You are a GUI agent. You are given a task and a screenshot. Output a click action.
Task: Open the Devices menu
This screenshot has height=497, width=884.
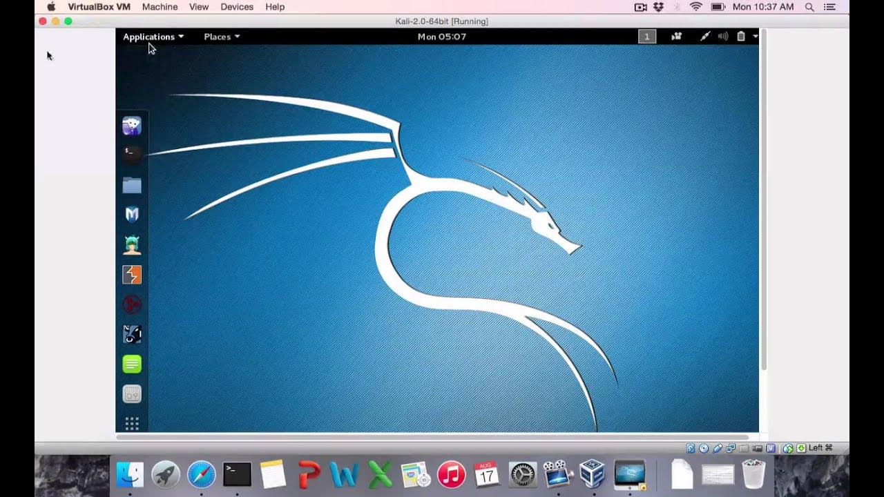[x=237, y=7]
